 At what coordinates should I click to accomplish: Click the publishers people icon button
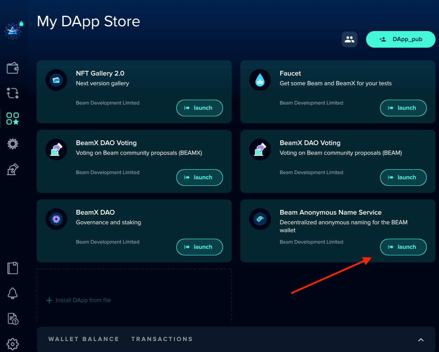[349, 39]
